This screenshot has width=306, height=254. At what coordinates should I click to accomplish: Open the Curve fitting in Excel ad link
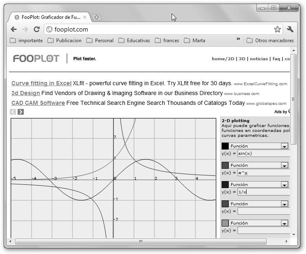point(41,83)
